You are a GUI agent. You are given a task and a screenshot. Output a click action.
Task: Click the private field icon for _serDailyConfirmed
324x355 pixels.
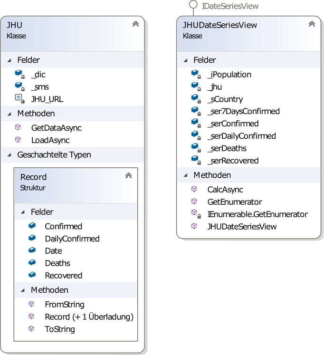196,135
